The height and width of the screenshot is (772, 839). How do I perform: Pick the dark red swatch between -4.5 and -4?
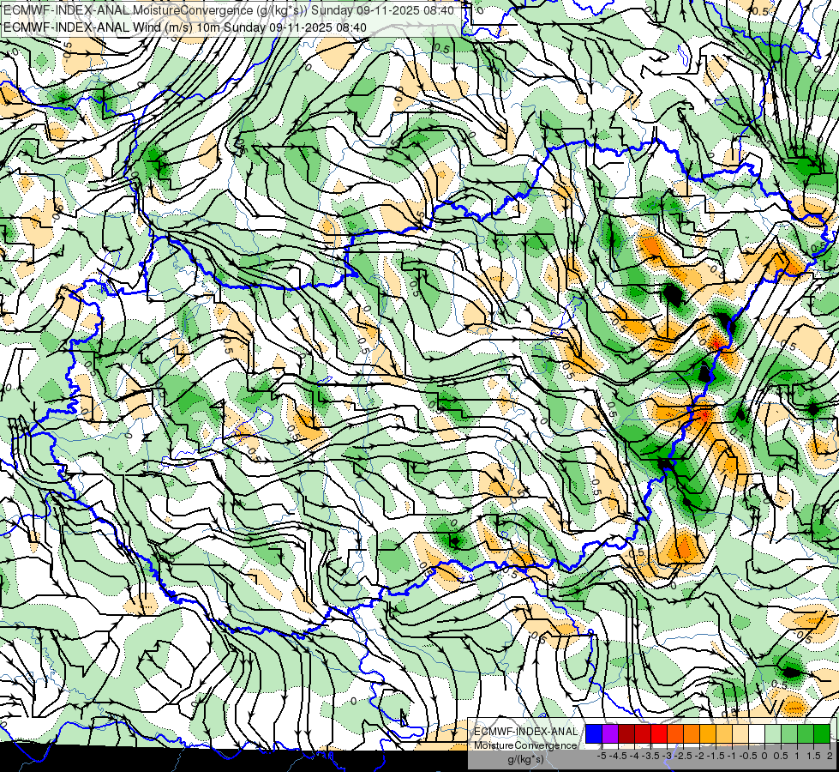pos(626,733)
